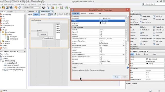Click help icon in border description area
This screenshot has height=92, width=165.
[128, 67]
